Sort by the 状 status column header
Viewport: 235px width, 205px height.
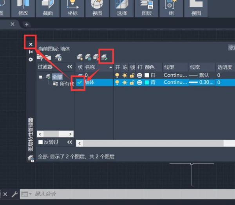click(80, 67)
